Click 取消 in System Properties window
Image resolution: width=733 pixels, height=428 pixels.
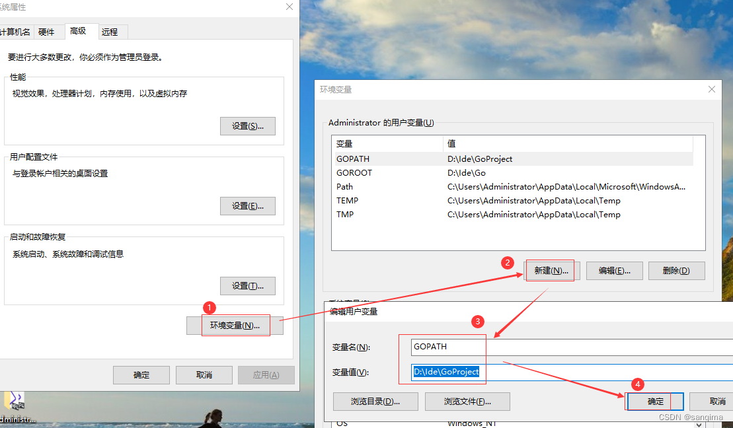click(204, 374)
